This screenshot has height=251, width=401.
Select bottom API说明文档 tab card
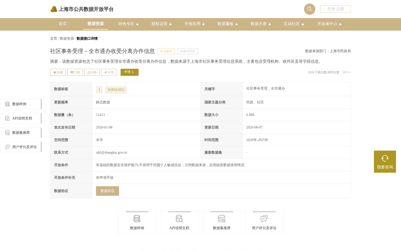179,223
